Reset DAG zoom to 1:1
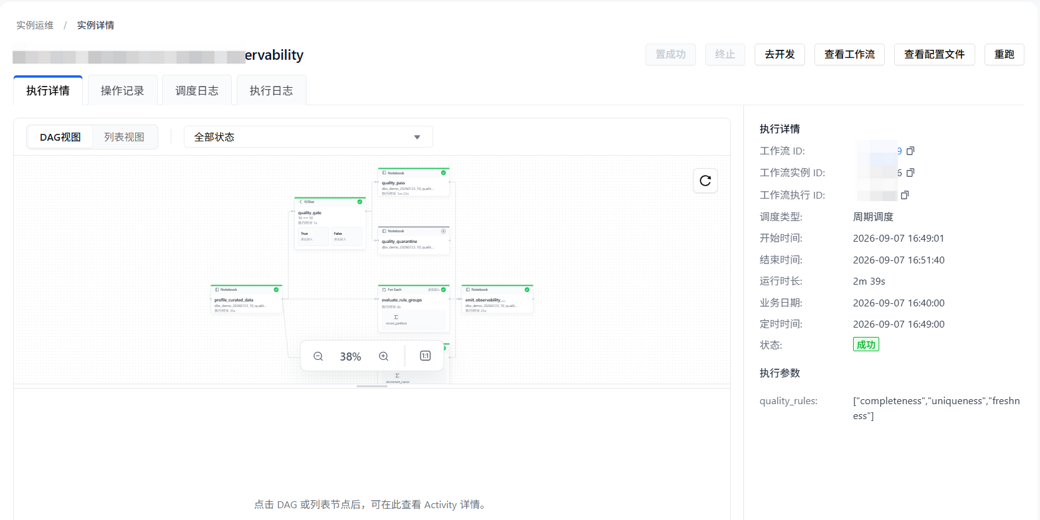 click(426, 356)
